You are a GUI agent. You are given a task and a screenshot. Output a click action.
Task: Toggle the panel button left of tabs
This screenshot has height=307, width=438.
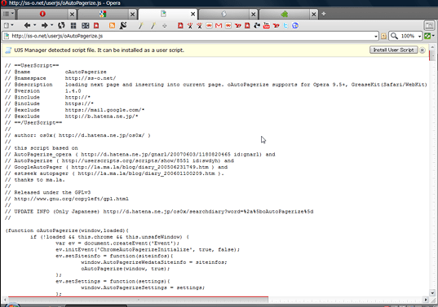pos(7,14)
